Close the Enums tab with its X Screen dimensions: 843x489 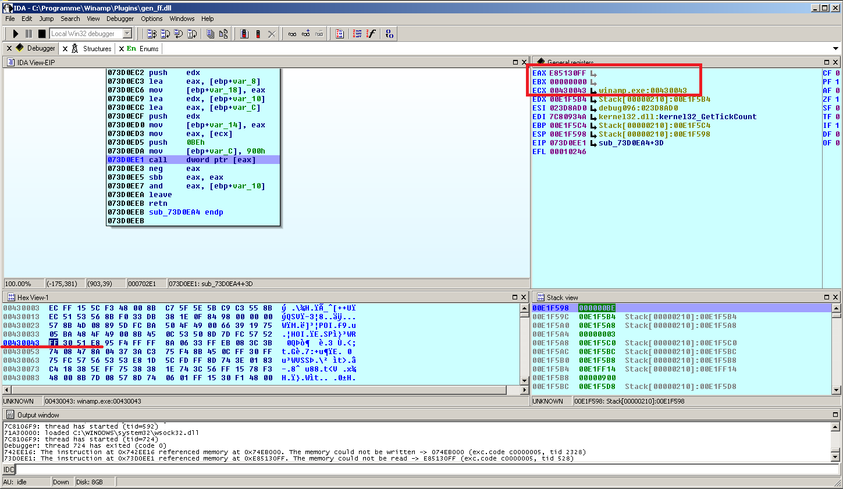point(122,49)
